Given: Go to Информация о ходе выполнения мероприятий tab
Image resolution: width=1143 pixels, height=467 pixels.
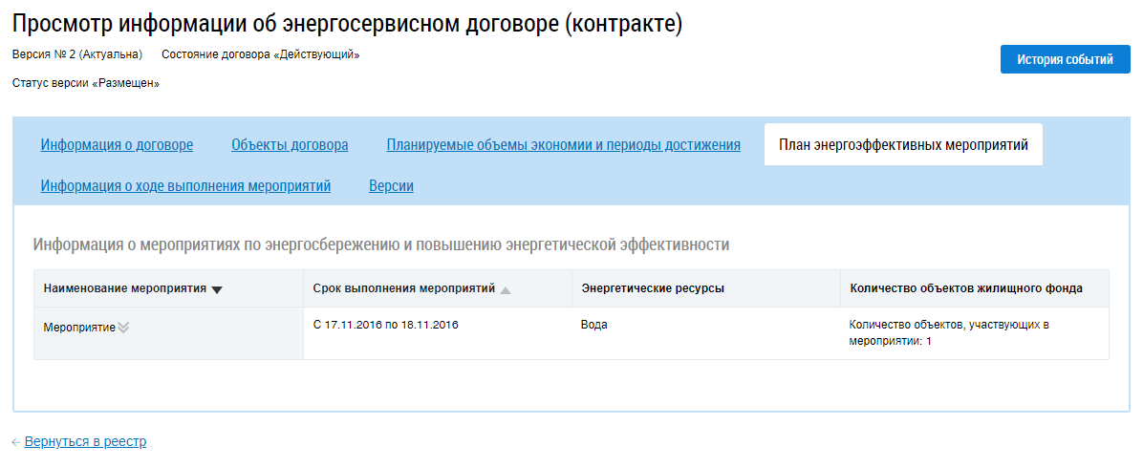Looking at the screenshot, I should tap(185, 185).
